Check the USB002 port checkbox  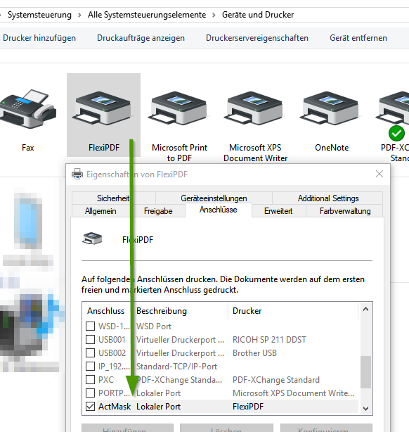90,353
